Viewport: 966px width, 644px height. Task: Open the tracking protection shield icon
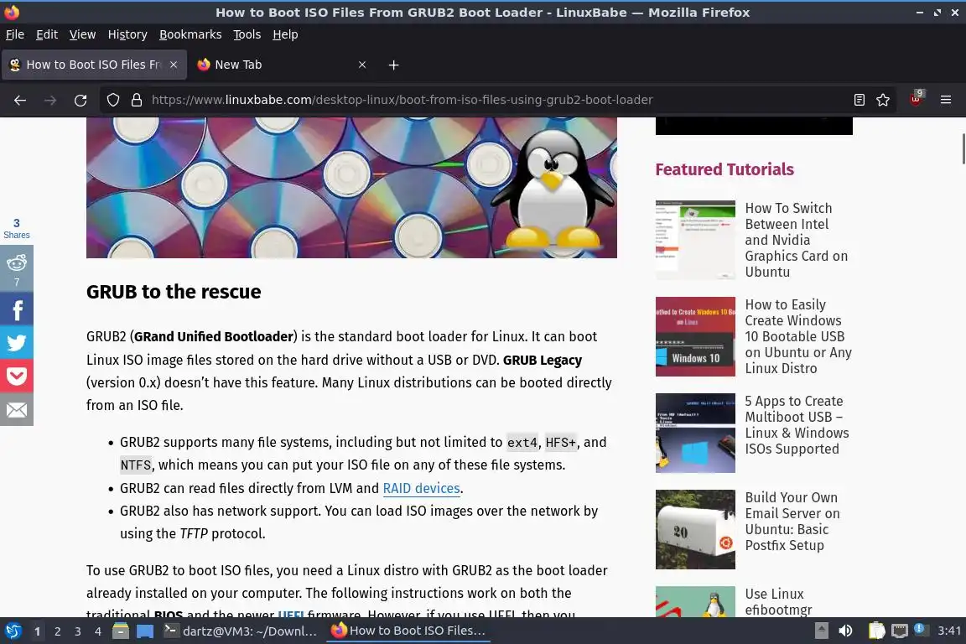tap(112, 100)
